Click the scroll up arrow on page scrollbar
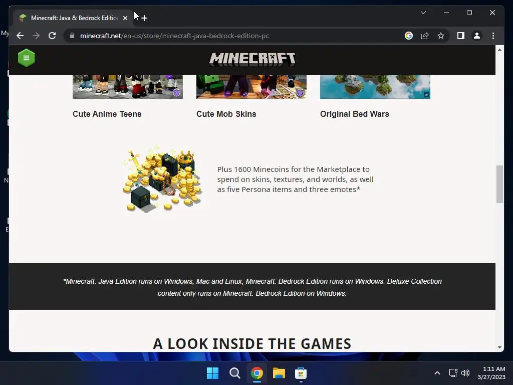The width and height of the screenshot is (513, 385). point(499,50)
